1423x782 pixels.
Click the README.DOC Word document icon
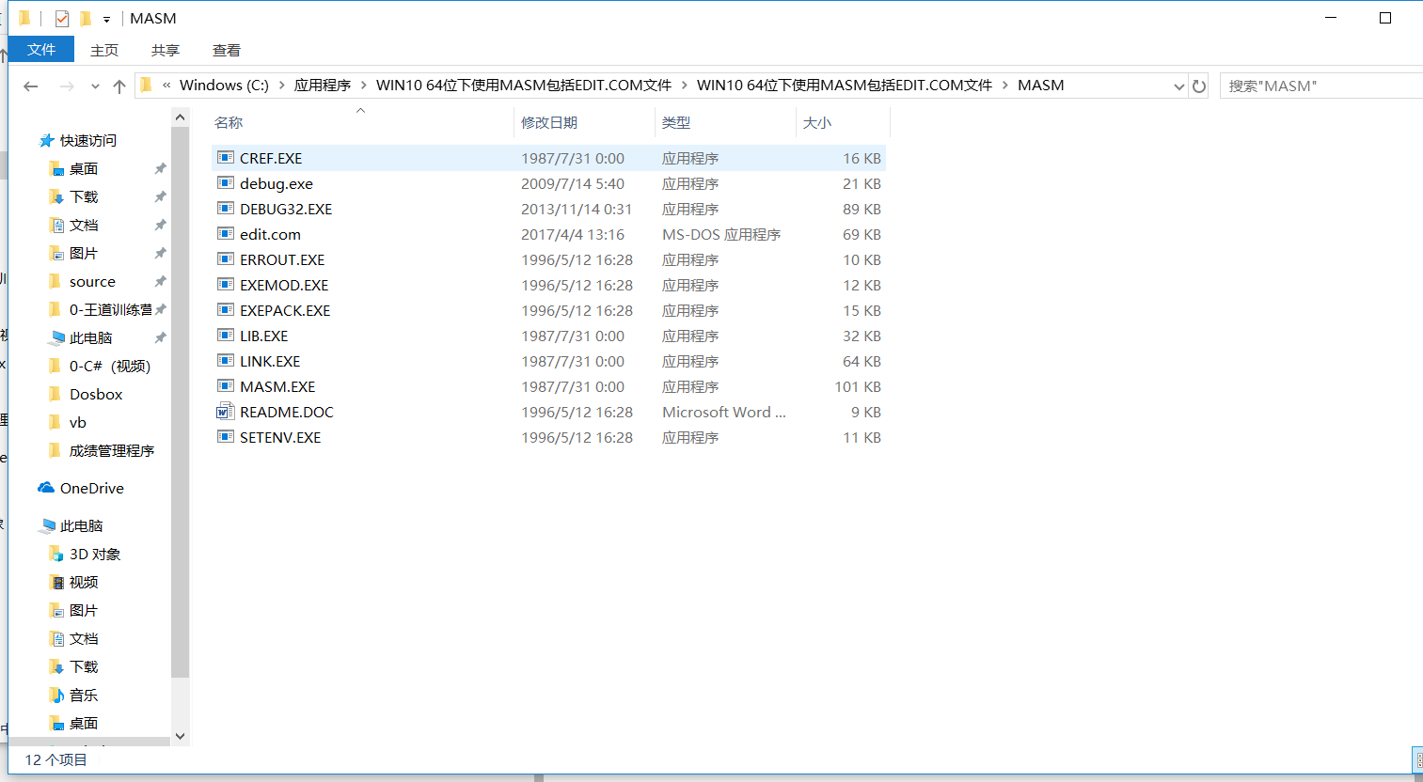(x=226, y=412)
